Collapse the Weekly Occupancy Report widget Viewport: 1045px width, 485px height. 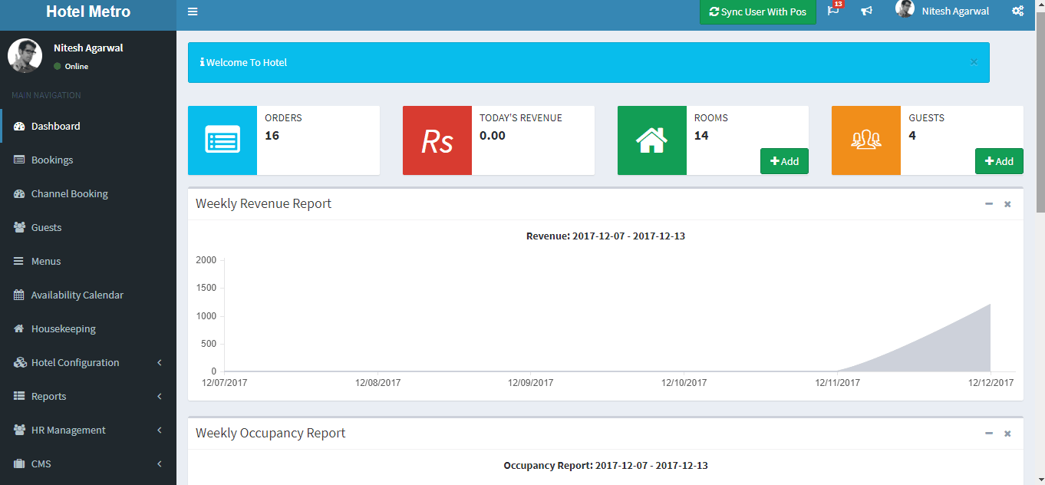click(x=988, y=433)
